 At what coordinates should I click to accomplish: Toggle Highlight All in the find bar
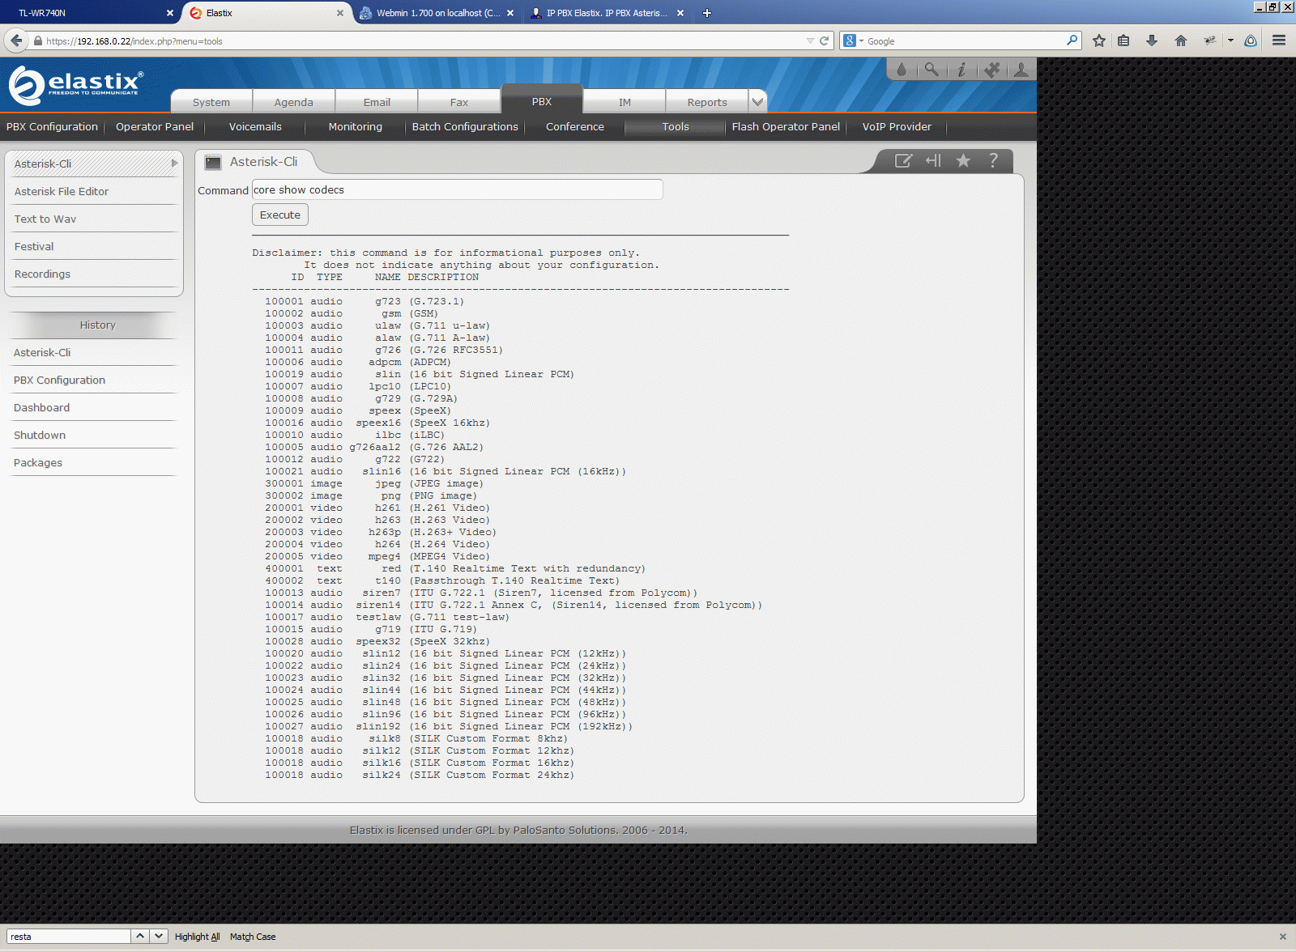[197, 937]
